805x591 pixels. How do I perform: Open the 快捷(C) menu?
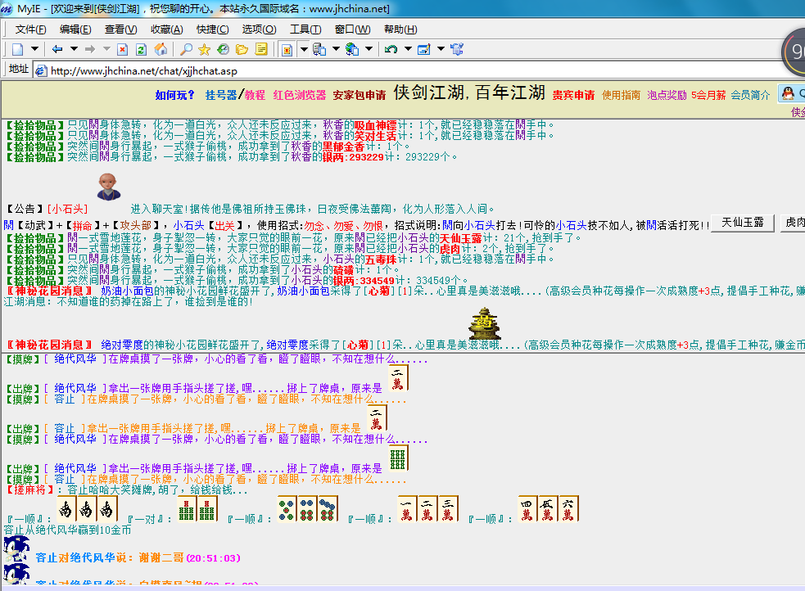click(213, 29)
